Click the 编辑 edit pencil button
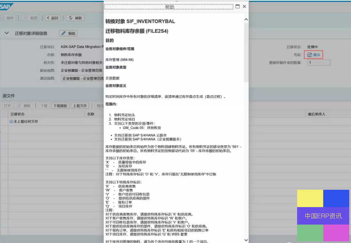 pyautogui.click(x=68, y=33)
